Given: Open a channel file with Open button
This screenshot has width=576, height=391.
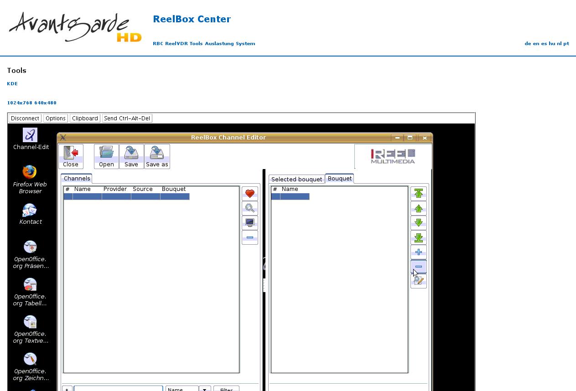Looking at the screenshot, I should [106, 156].
